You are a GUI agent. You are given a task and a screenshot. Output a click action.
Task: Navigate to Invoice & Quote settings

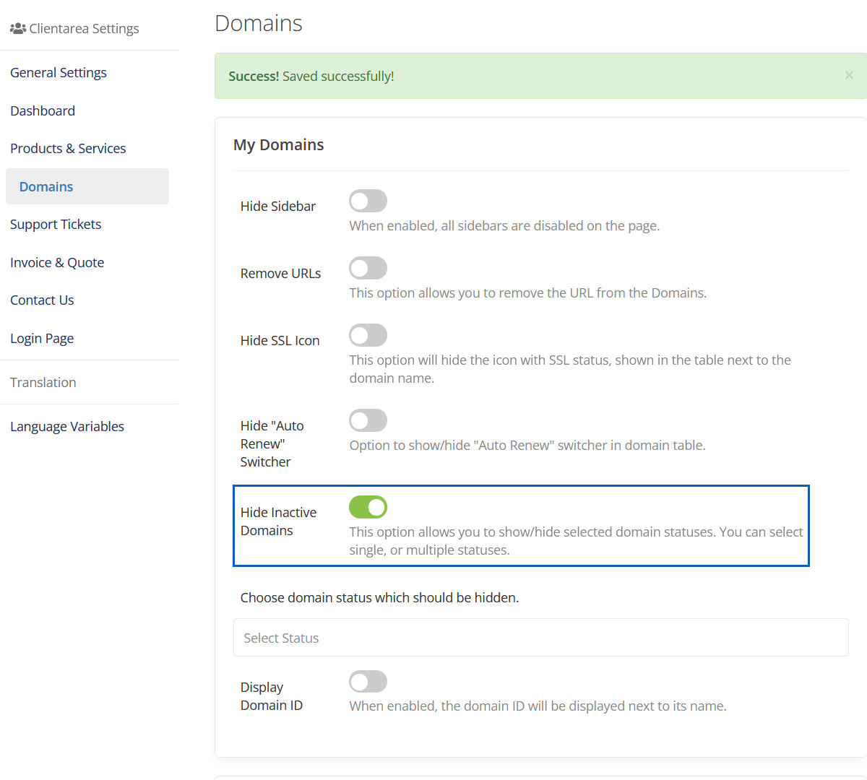pos(57,262)
